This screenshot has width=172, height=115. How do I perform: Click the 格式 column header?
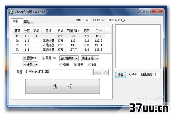coord(60,31)
